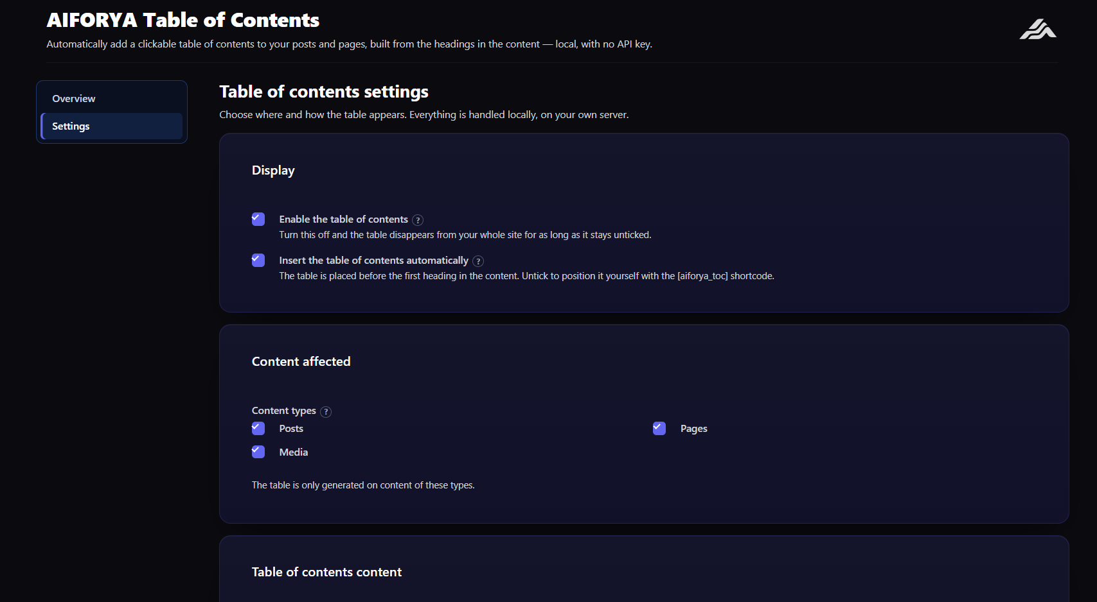Click the Table of contents content heading

tap(326, 572)
